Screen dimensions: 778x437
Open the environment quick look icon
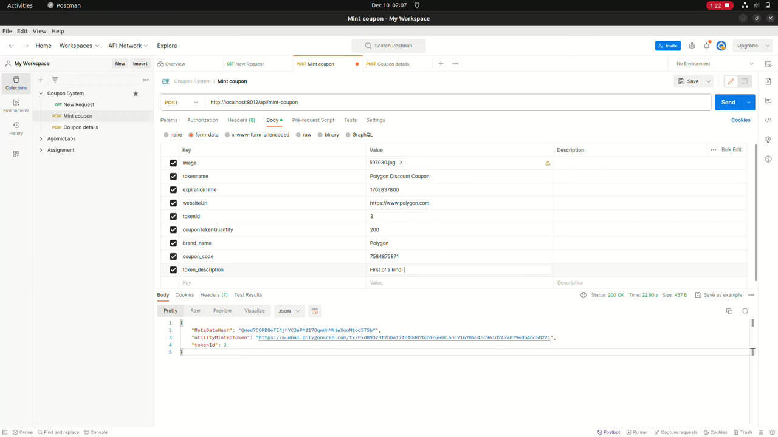(768, 64)
